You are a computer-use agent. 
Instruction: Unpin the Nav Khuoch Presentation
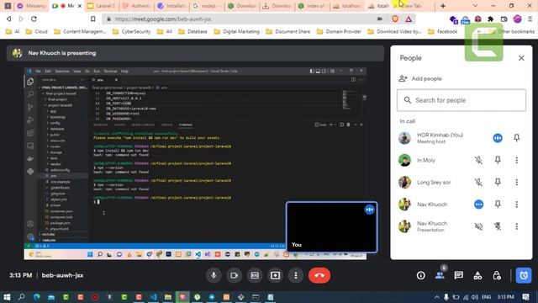pos(498,226)
